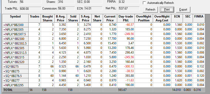Select the +NFLX*8B2300 symbol row
This screenshot has width=210, height=94.
point(15,25)
